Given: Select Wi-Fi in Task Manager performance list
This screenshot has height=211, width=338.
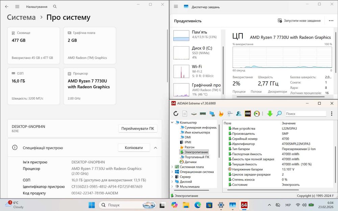Looking at the screenshot, I should (197, 71).
